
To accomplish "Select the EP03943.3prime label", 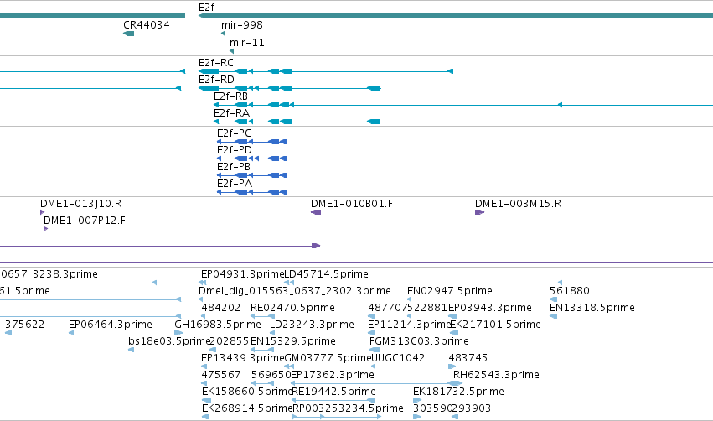I will [x=490, y=308].
